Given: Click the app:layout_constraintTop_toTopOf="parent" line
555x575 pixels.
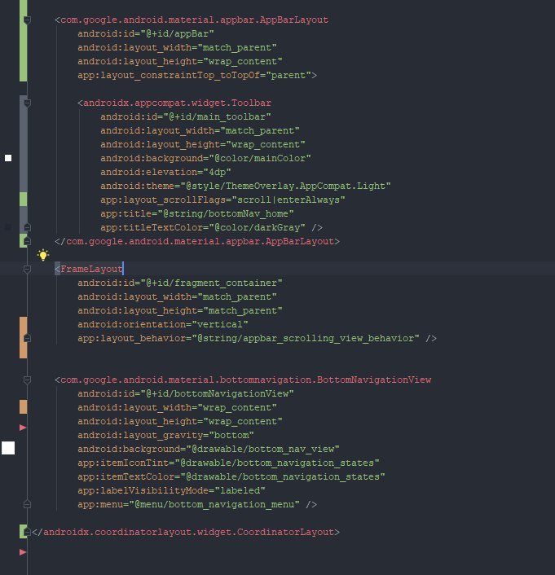Looking at the screenshot, I should click(197, 75).
